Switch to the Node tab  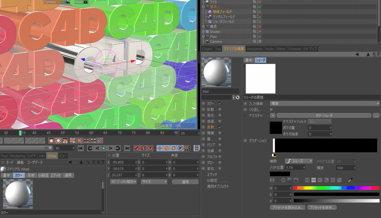pyautogui.click(x=270, y=49)
